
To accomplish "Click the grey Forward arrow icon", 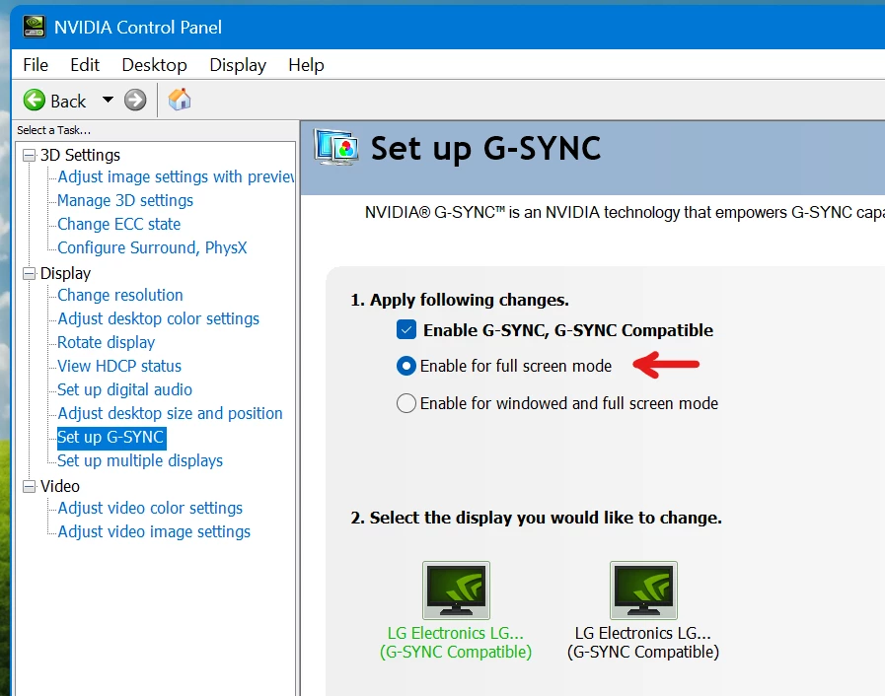I will [135, 100].
